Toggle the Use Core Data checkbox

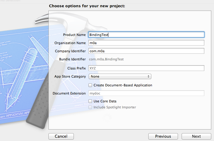pyautogui.click(x=90, y=101)
